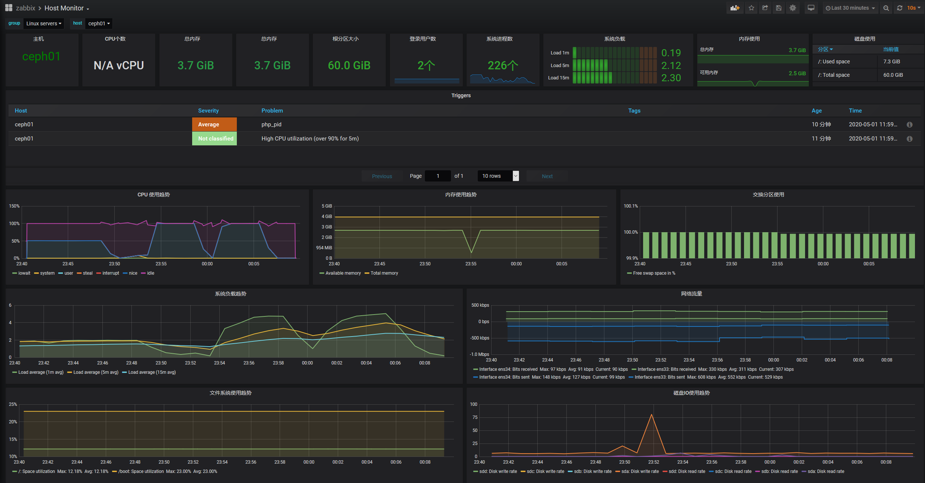The image size is (925, 483).
Task: Star this dashboard as favorite
Action: click(x=751, y=8)
